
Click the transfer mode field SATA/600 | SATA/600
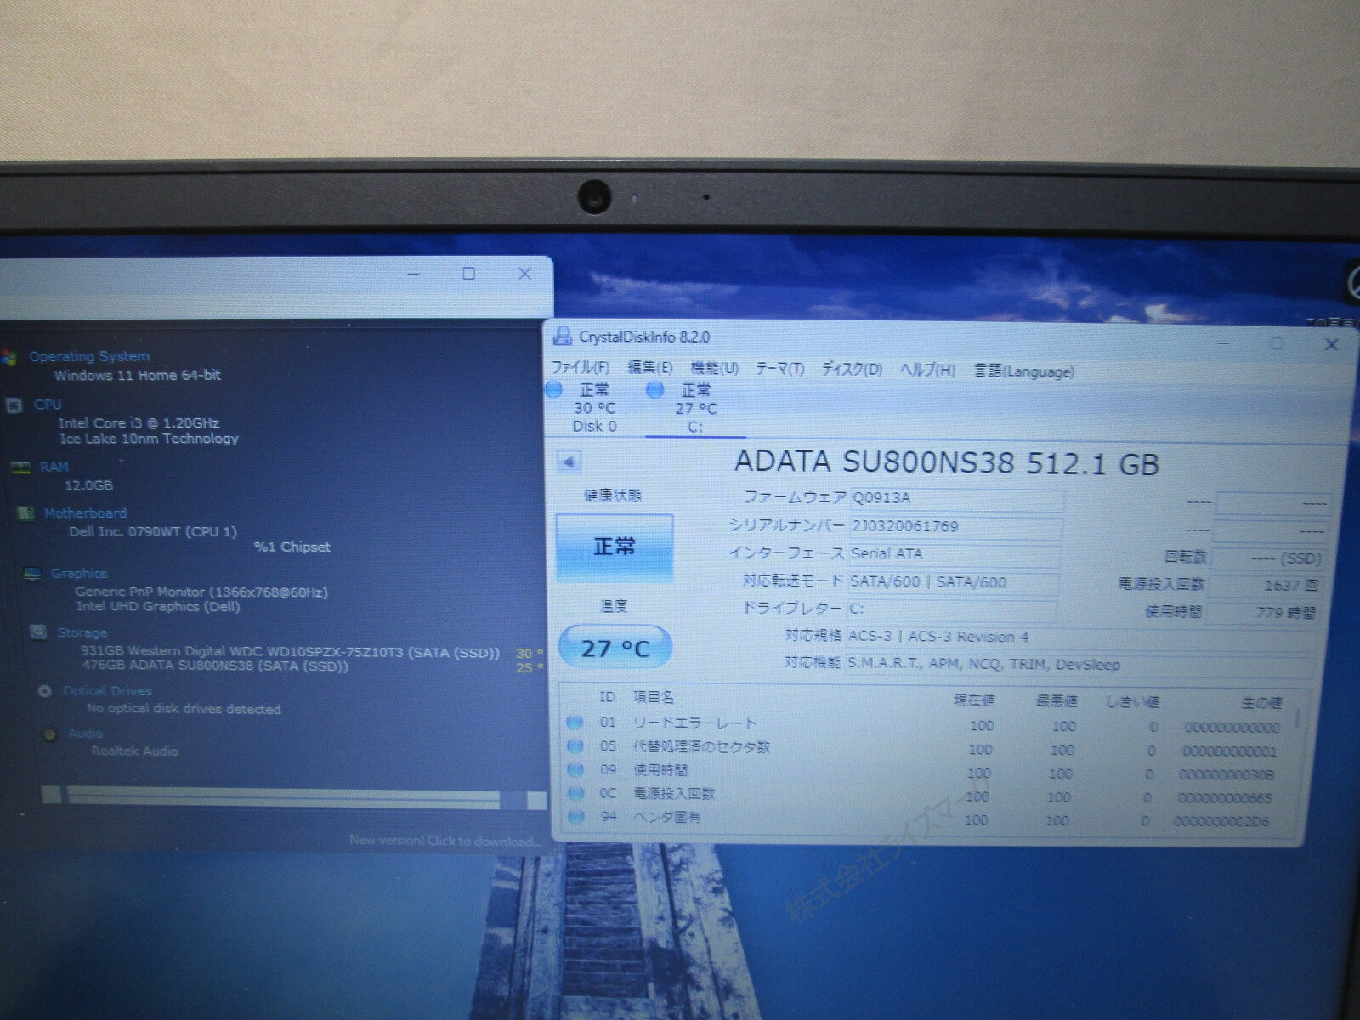(x=954, y=583)
